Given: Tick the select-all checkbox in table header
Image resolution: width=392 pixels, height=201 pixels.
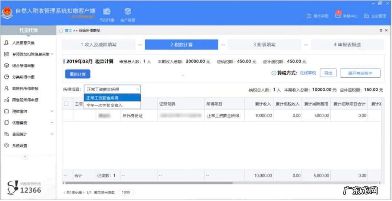Looking at the screenshot, I should pos(66,104).
